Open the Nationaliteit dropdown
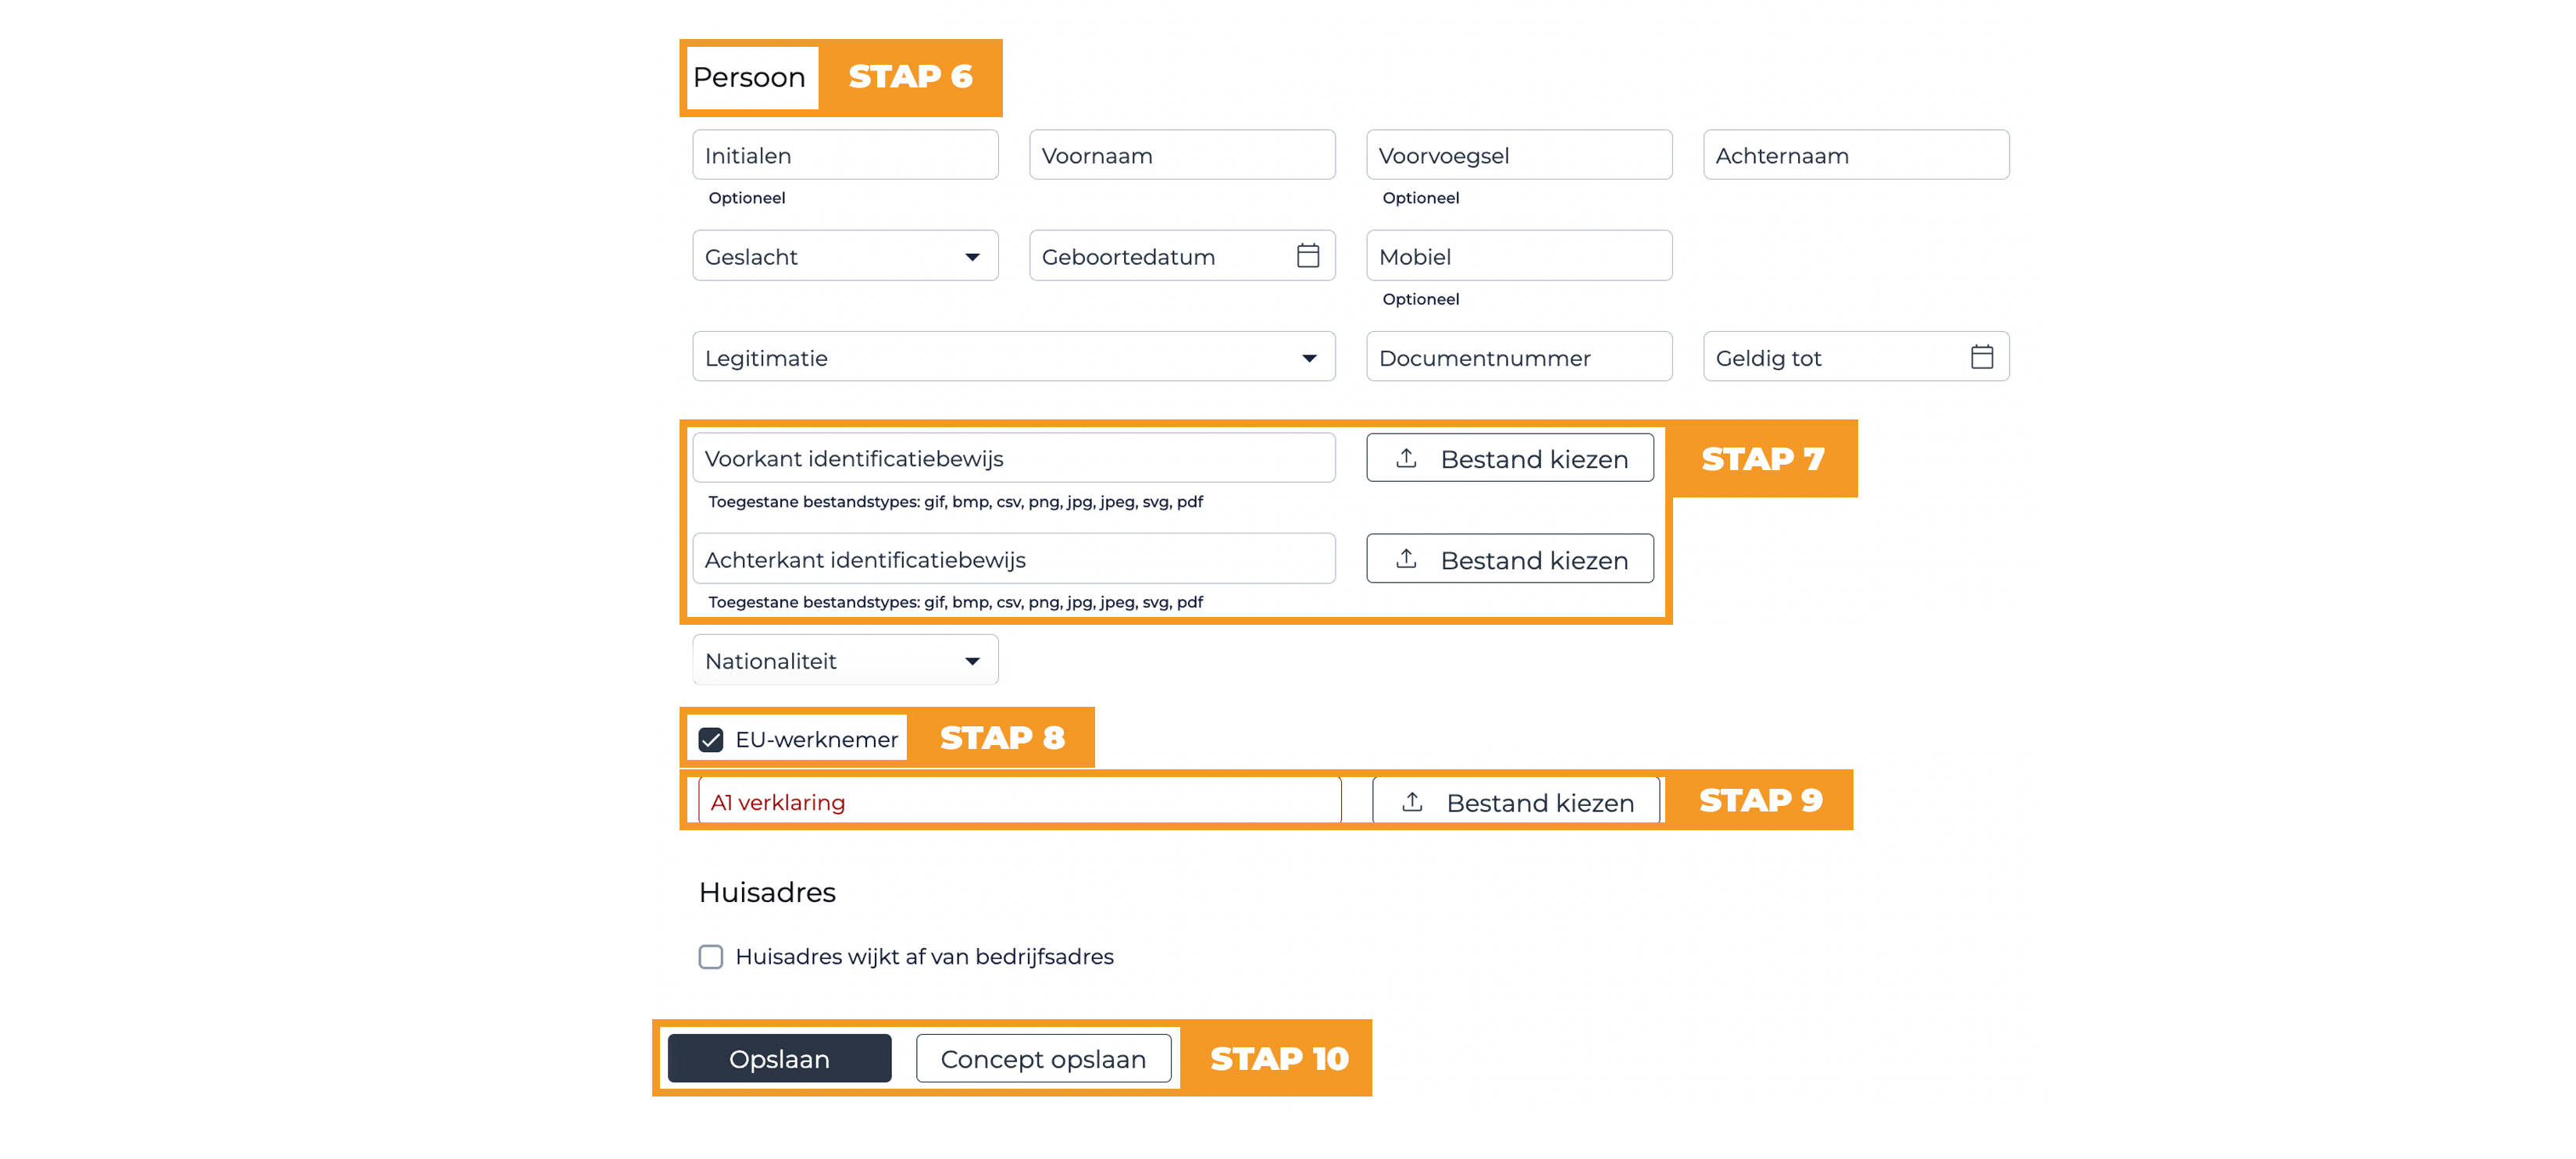Screen dimensions: 2576x1159 click(845, 660)
